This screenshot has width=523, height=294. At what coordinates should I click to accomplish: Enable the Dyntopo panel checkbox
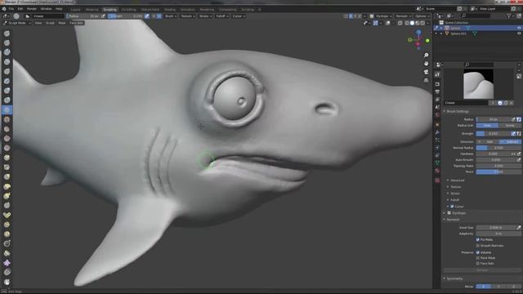[x=449, y=212]
